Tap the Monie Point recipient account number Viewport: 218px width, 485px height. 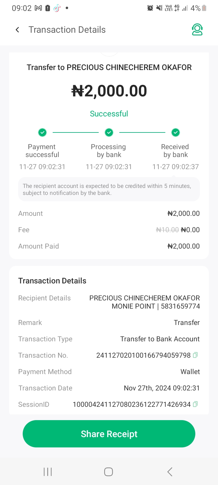click(x=180, y=306)
